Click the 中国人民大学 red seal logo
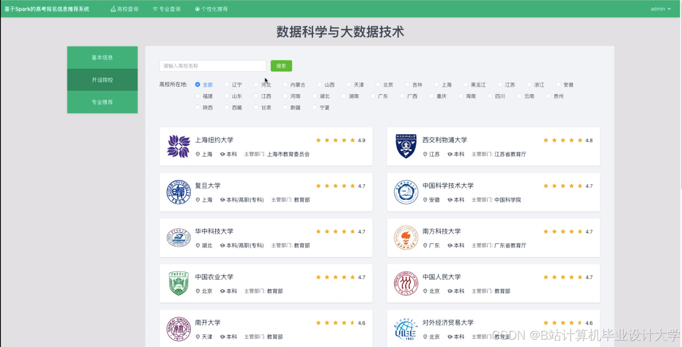682x347 pixels. pos(406,283)
